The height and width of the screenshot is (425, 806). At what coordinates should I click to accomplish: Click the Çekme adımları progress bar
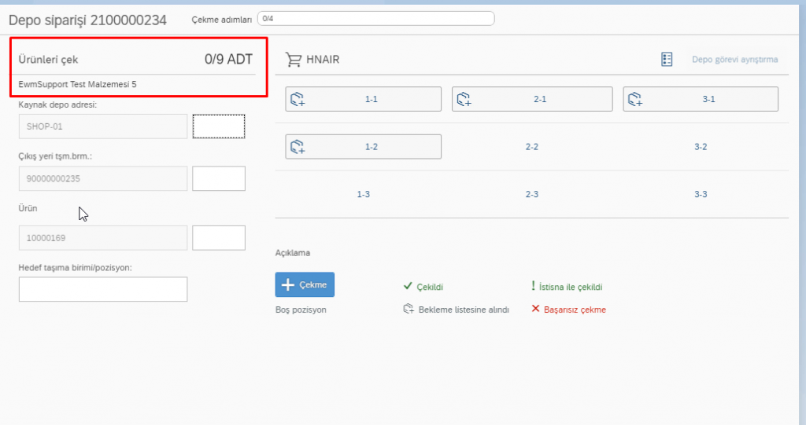tap(375, 19)
